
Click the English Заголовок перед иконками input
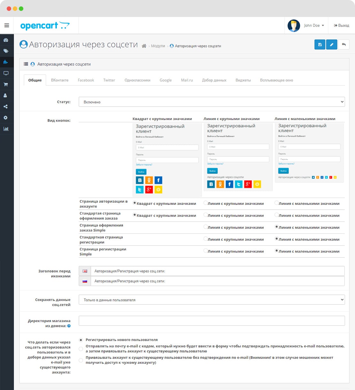click(218, 271)
